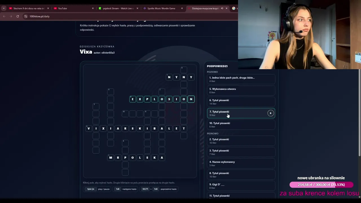Open the browser tab search dropdown
Image resolution: width=361 pixels, height=203 pixels.
click(x=4, y=8)
